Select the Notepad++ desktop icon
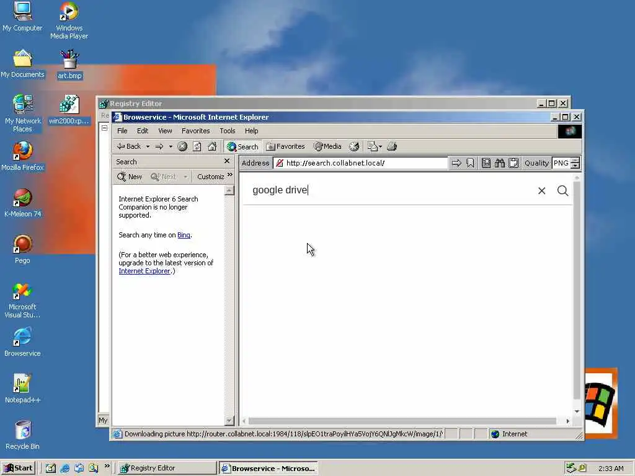This screenshot has width=635, height=476. point(22,389)
